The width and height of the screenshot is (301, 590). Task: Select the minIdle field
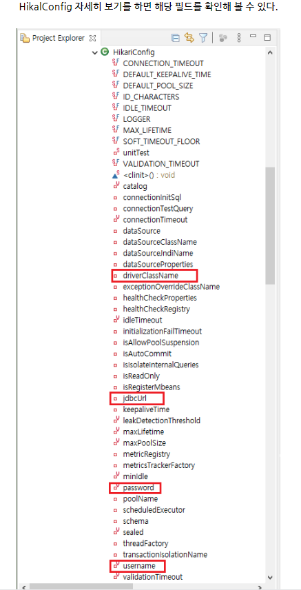point(136,477)
